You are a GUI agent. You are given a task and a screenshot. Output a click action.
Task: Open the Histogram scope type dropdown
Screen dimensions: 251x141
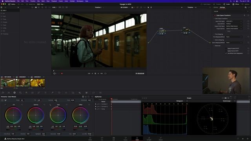click(x=180, y=101)
